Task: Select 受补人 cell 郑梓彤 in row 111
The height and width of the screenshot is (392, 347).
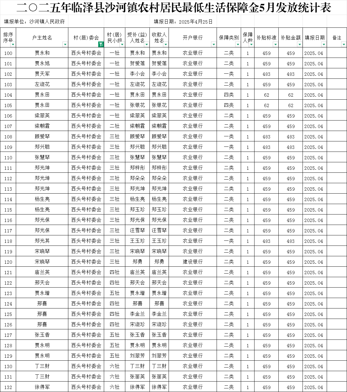Action: click(x=138, y=168)
